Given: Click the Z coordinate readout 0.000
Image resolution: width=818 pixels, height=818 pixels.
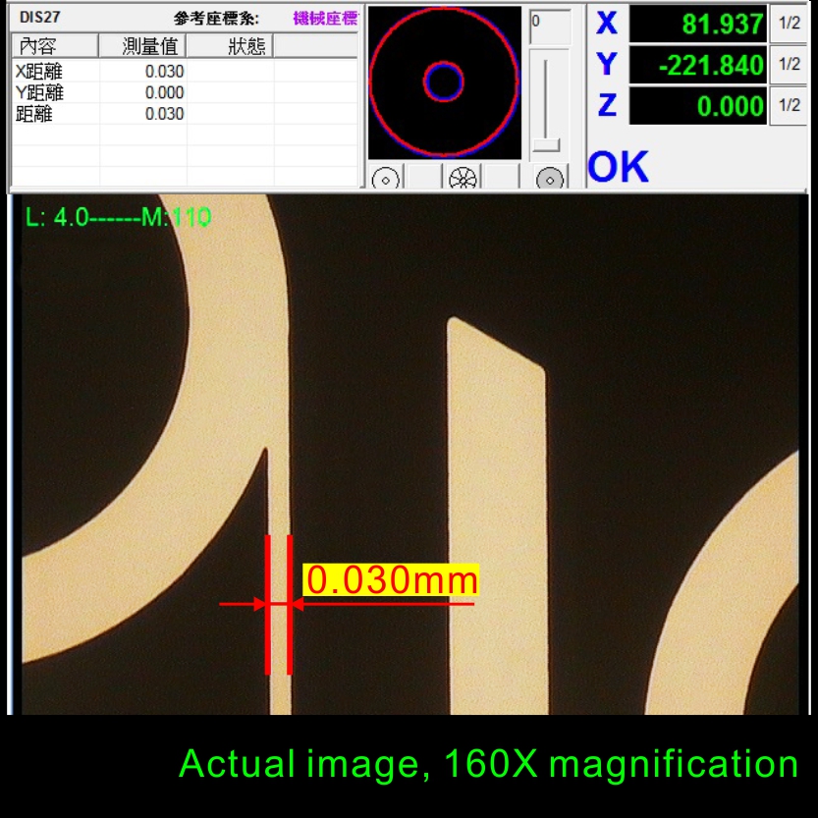Looking at the screenshot, I should point(697,105).
